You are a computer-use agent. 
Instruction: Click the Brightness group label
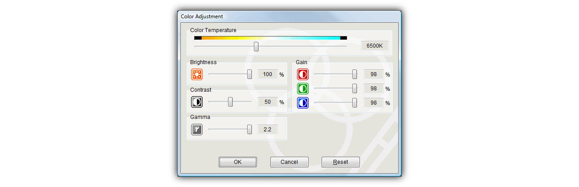tap(204, 62)
